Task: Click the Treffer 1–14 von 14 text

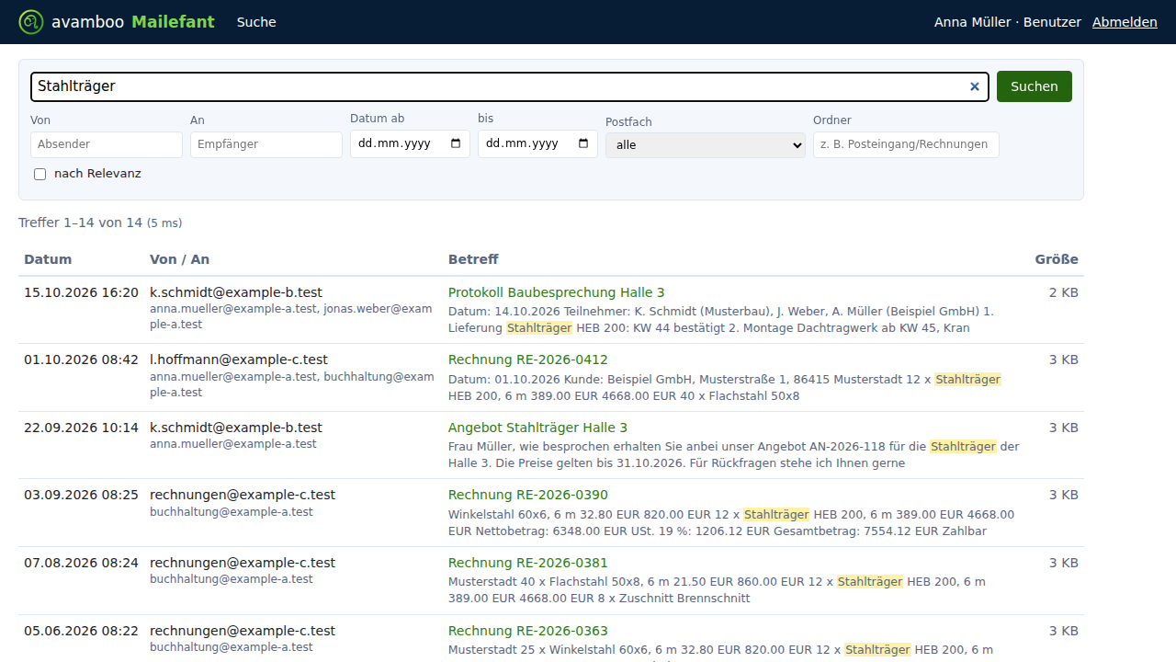Action: (81, 223)
